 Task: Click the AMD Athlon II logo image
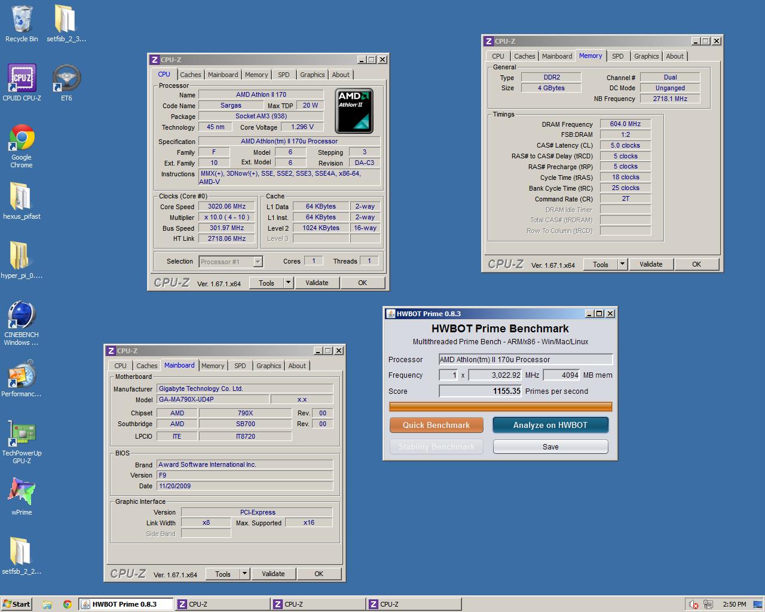354,111
